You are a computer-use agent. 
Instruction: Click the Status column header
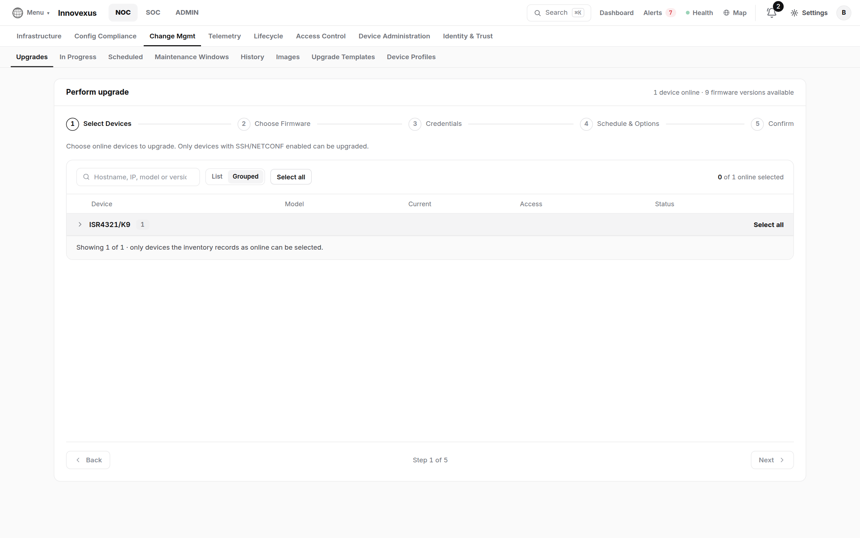pyautogui.click(x=664, y=204)
